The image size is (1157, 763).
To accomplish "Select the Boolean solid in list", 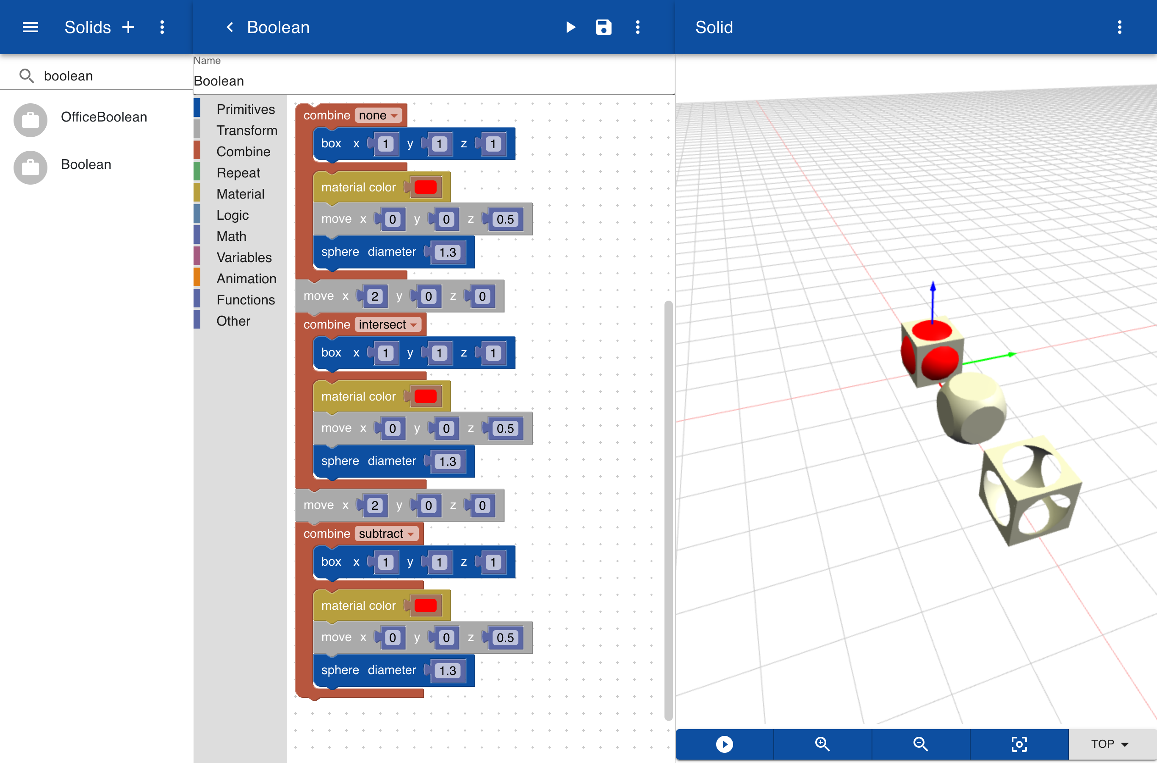I will [x=86, y=164].
